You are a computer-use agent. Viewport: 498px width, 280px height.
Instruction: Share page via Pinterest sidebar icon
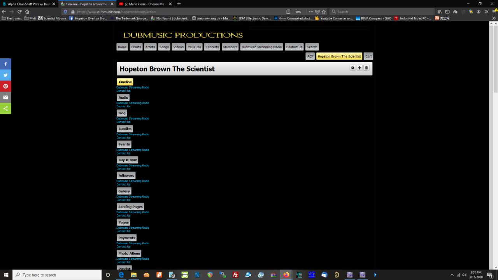click(5, 86)
